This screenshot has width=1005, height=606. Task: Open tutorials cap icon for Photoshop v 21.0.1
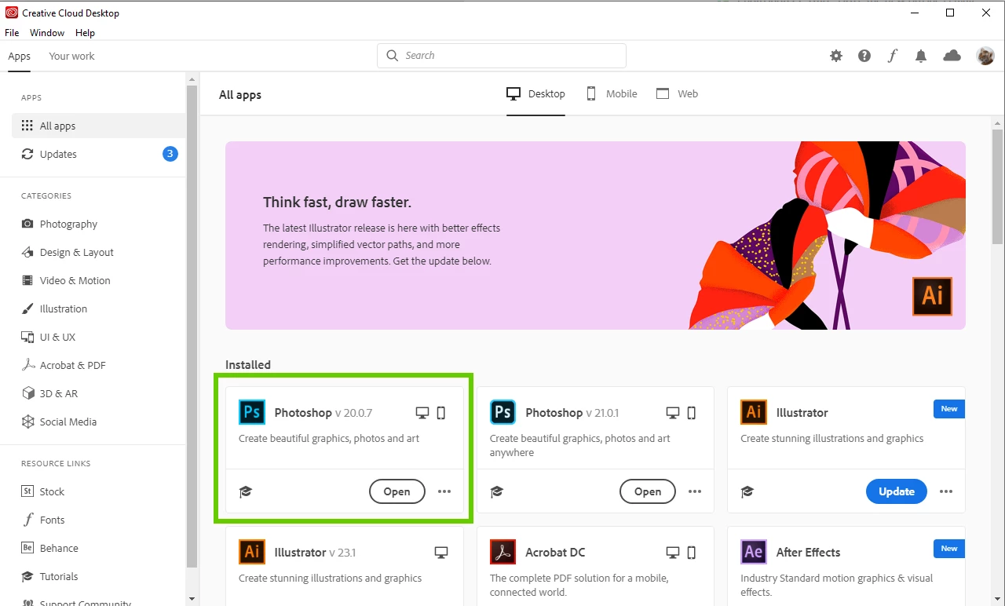point(496,491)
